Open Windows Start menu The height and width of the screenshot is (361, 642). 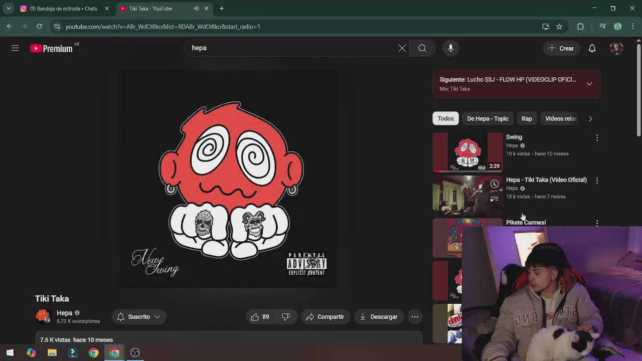tap(10, 352)
